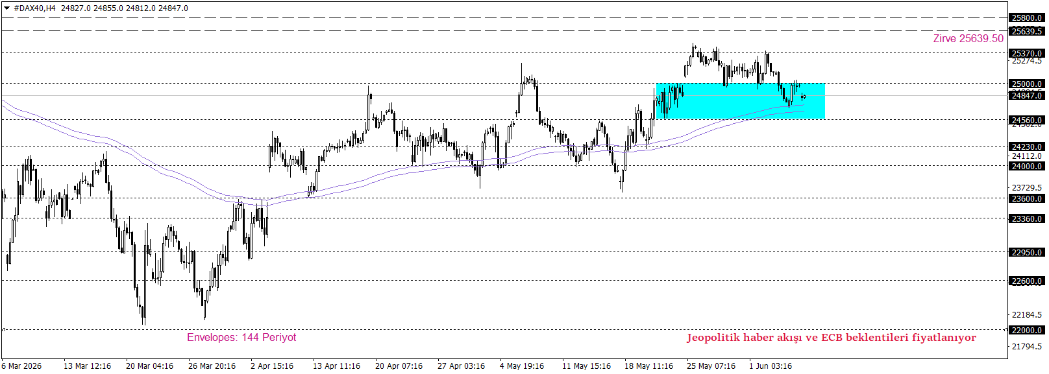The width and height of the screenshot is (1049, 374).
Task: Select the cyan rectangle zone on chart
Action: click(741, 100)
